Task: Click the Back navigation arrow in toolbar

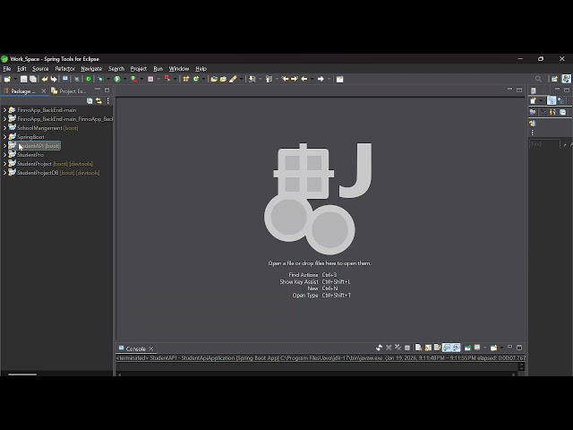Action: tap(304, 79)
